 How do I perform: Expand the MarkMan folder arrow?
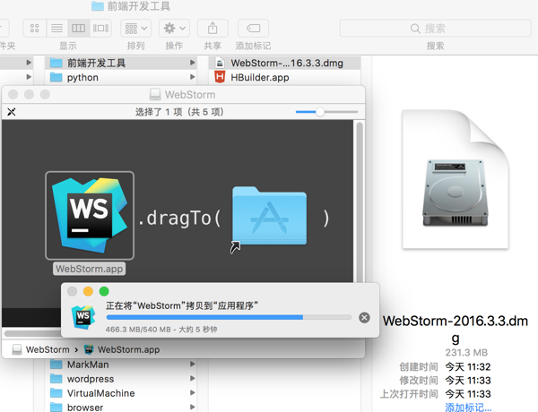click(193, 364)
